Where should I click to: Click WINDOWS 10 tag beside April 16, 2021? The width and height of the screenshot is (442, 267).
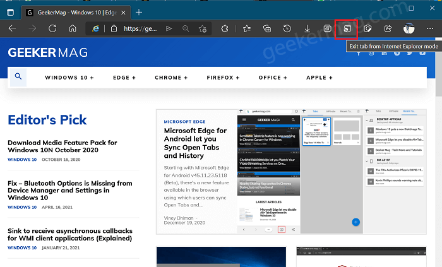(x=22, y=207)
